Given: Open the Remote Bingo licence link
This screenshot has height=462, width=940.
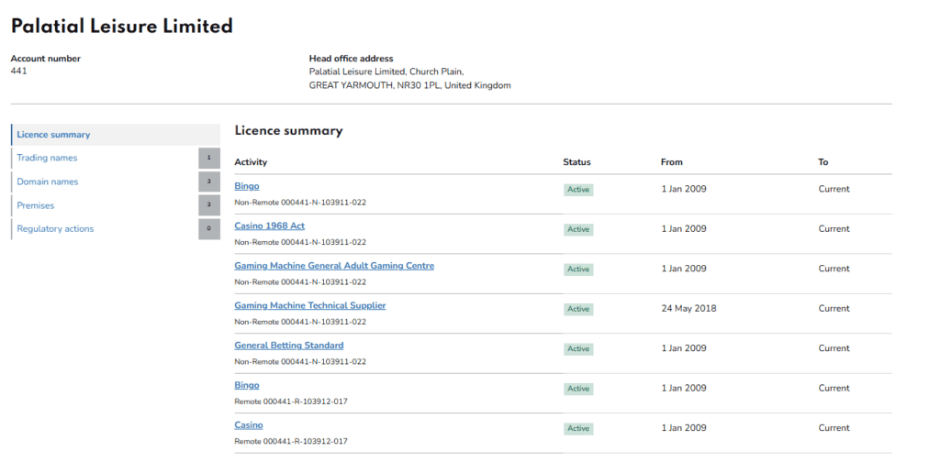Looking at the screenshot, I should 246,385.
